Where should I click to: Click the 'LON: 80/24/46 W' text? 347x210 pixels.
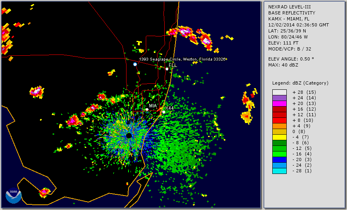288,37
